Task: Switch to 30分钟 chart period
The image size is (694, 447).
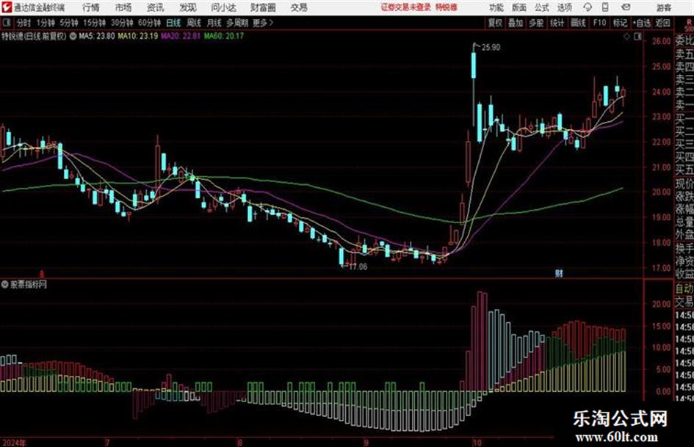Action: click(x=122, y=23)
